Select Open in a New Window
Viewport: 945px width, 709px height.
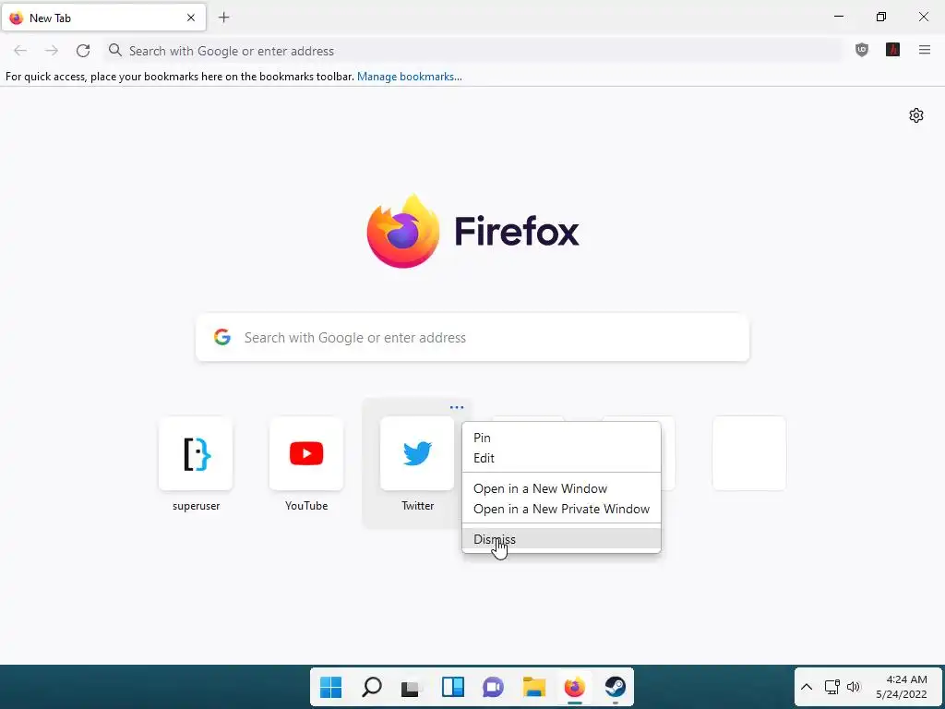click(561, 488)
